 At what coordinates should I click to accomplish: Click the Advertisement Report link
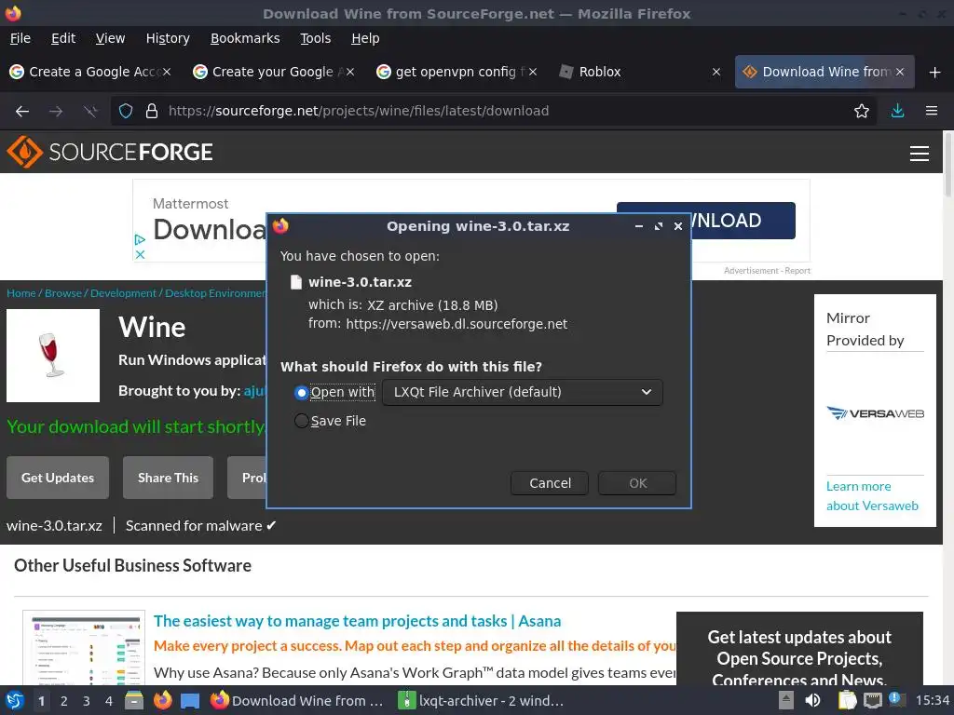767,271
